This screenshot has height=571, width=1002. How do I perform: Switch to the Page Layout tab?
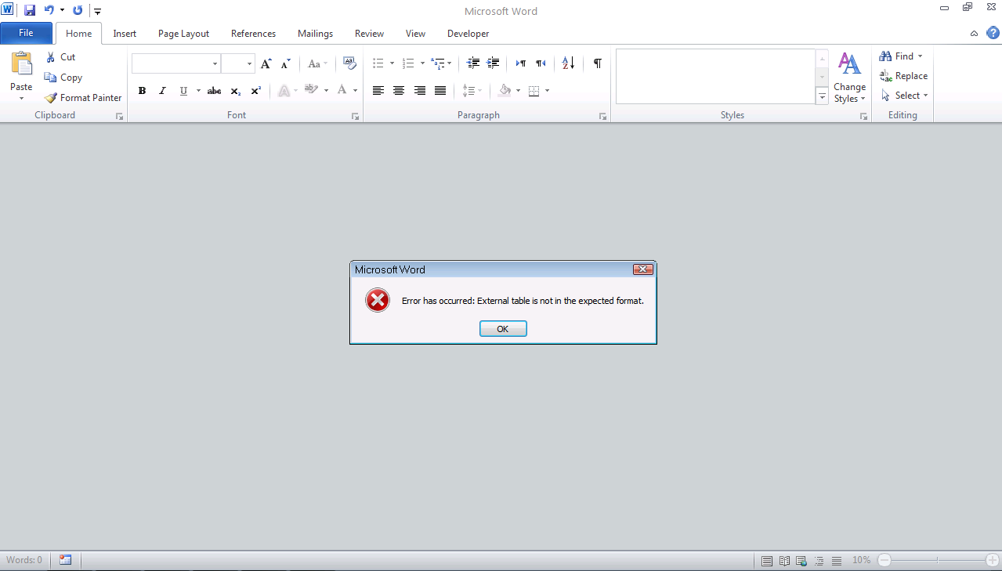[183, 34]
